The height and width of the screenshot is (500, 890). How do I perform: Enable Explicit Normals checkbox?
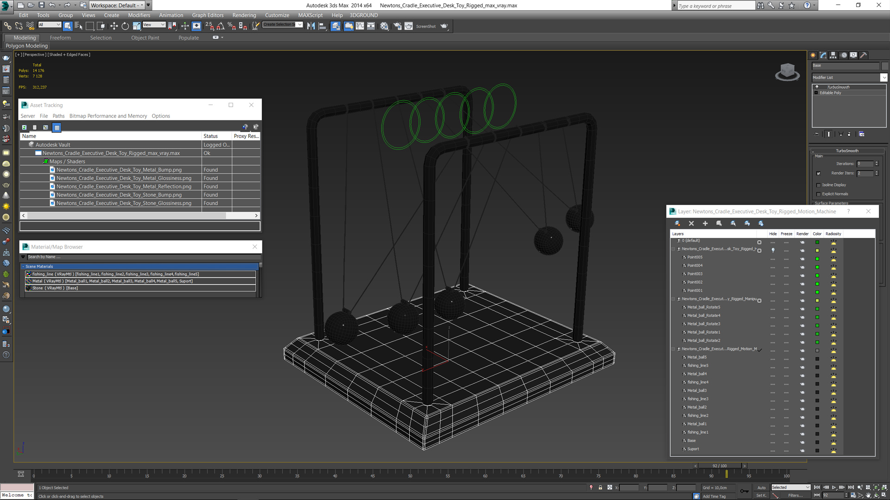[x=818, y=194]
